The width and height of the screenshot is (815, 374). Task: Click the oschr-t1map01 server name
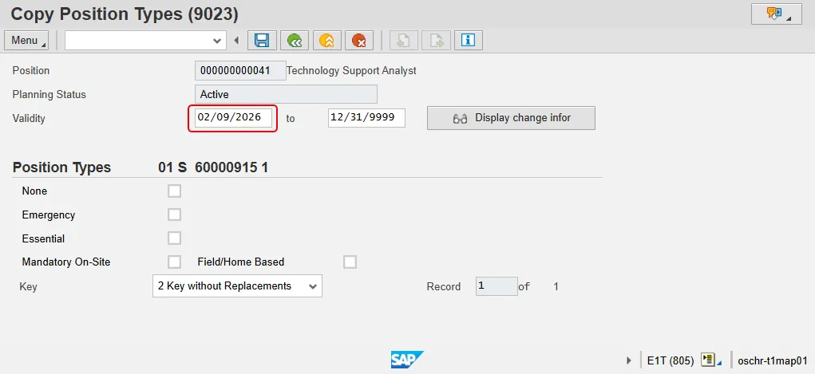click(773, 360)
